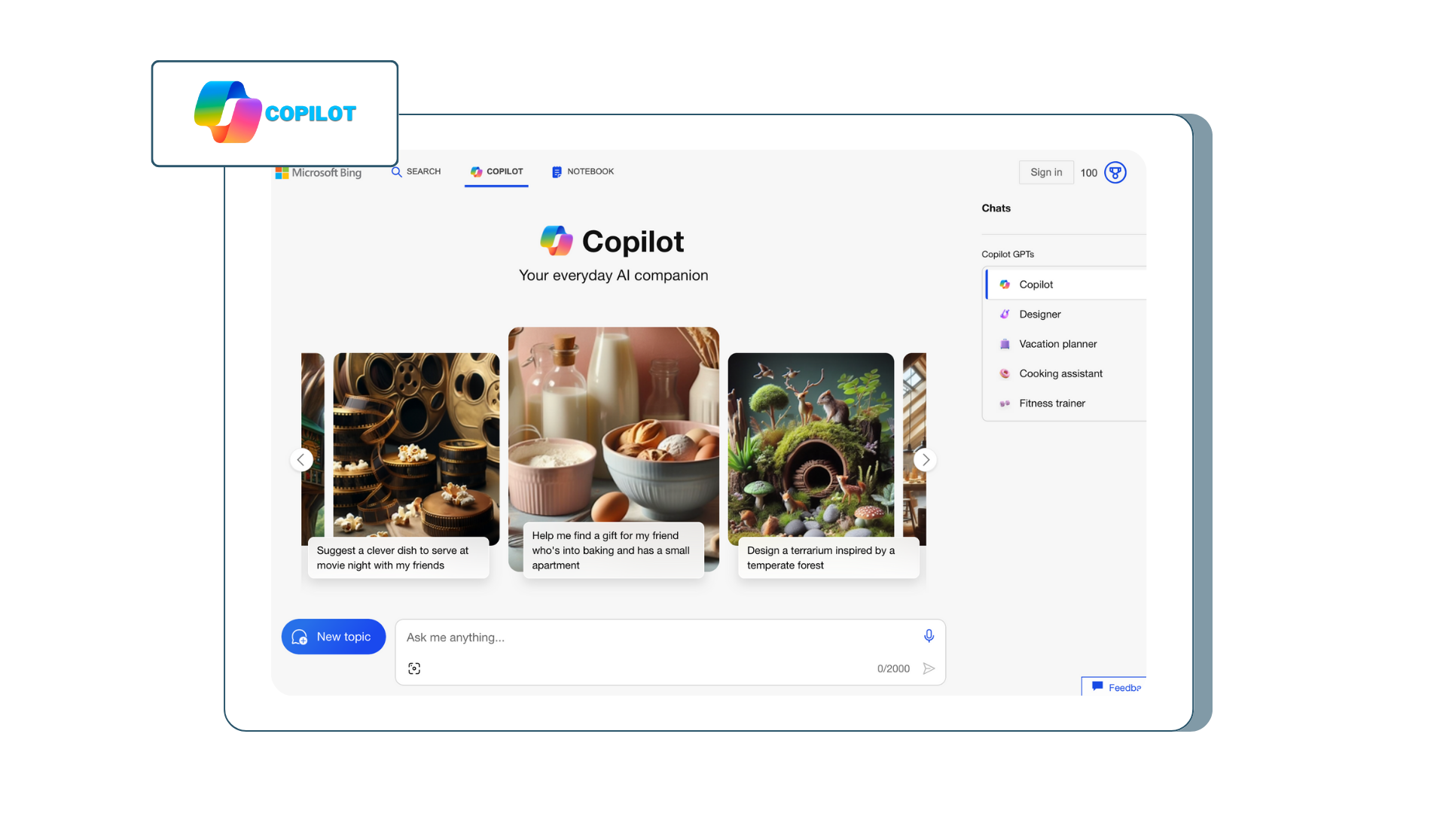Click the Microsoft Rewards token icon
This screenshot has height=813, width=1446.
coord(1115,172)
